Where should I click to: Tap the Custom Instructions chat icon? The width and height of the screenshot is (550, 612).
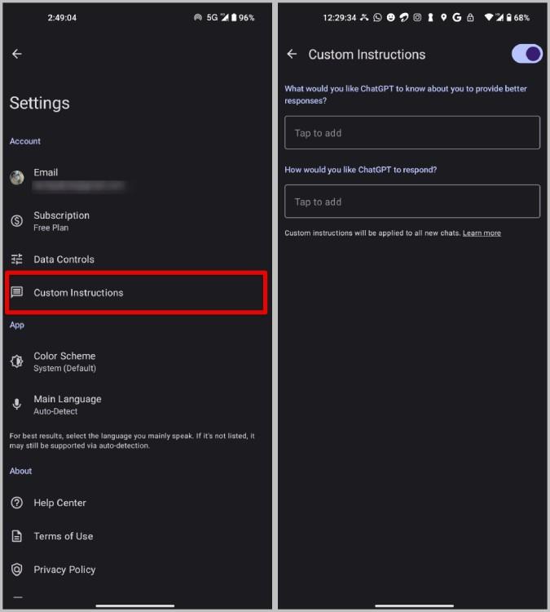click(17, 292)
